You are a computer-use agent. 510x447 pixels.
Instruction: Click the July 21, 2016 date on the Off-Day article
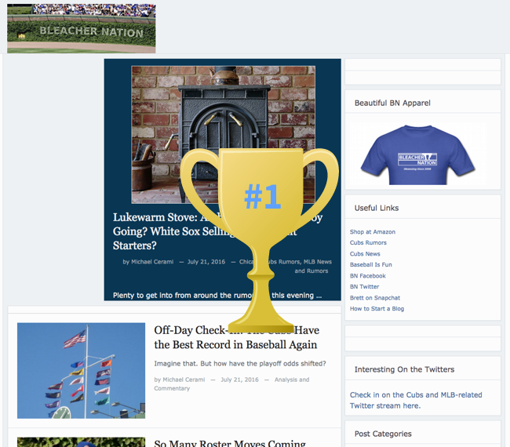pyautogui.click(x=240, y=380)
